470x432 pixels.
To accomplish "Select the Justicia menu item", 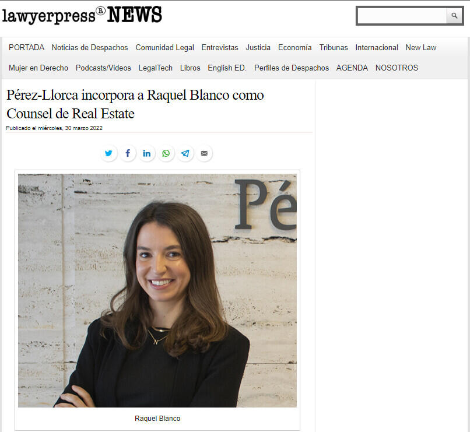I will (258, 48).
